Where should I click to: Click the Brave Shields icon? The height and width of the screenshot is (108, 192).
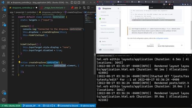pos(169,4)
